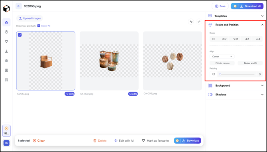The height and width of the screenshot is (152, 267).
Task: Click the padding slider handle
Action: tap(220, 74)
